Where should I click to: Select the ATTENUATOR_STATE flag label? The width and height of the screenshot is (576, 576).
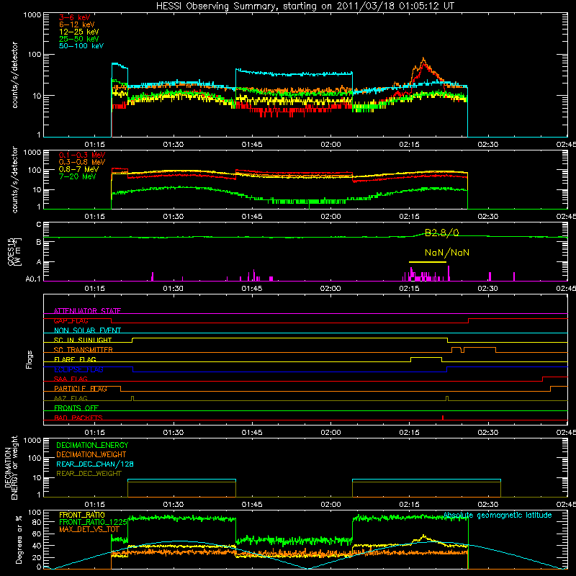click(x=87, y=311)
